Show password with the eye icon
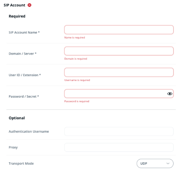 tap(170, 94)
